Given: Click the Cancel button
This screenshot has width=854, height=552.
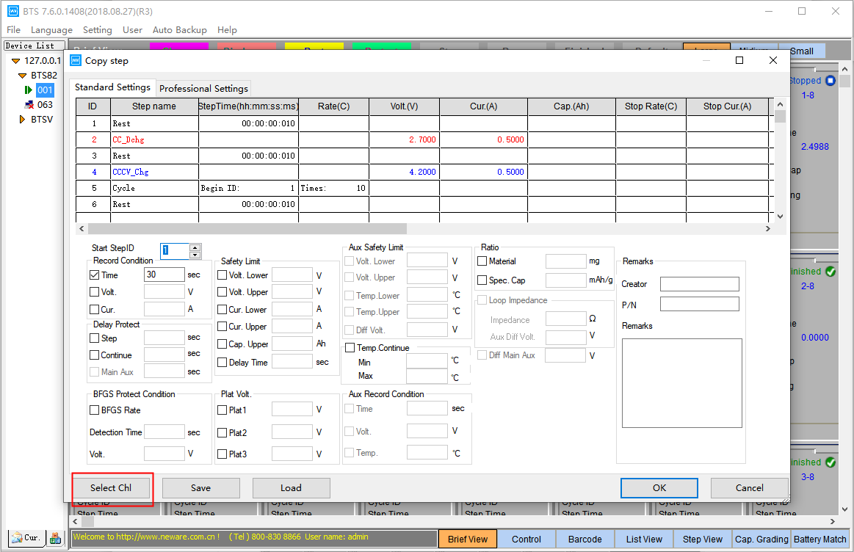Looking at the screenshot, I should click(750, 487).
